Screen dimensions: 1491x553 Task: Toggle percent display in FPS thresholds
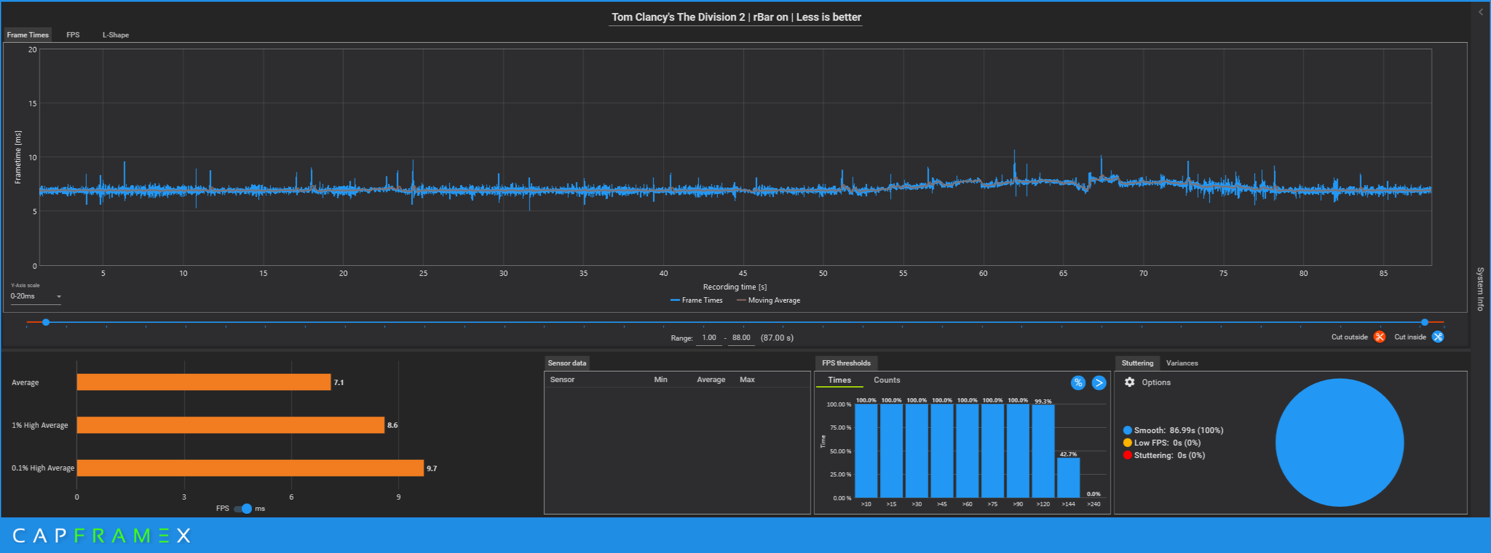(x=1078, y=383)
